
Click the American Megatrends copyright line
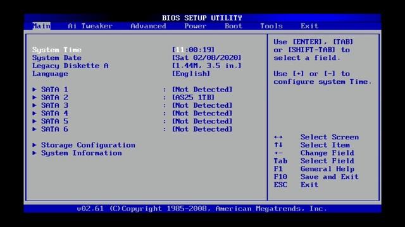[202, 209]
